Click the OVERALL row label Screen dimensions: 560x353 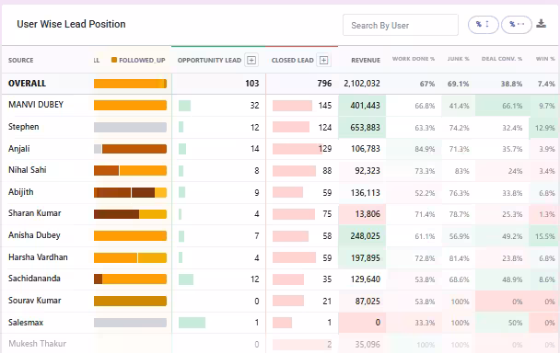click(x=27, y=84)
